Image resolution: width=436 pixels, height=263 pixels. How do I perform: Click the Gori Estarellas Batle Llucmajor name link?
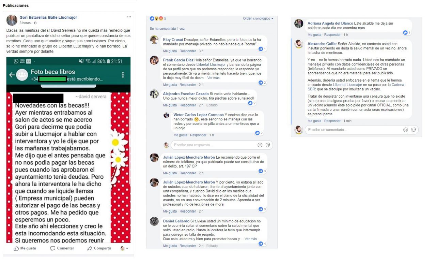[x=48, y=17]
